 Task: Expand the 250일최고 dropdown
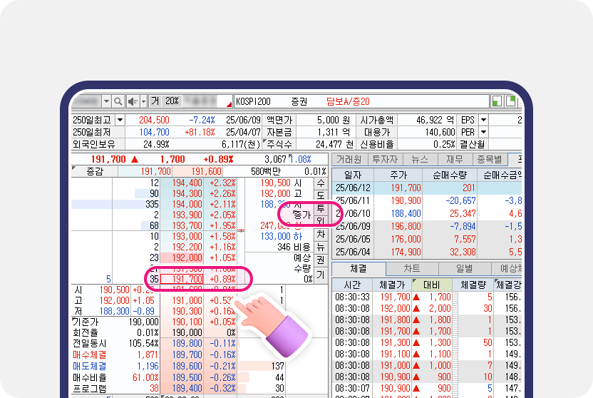coord(120,121)
